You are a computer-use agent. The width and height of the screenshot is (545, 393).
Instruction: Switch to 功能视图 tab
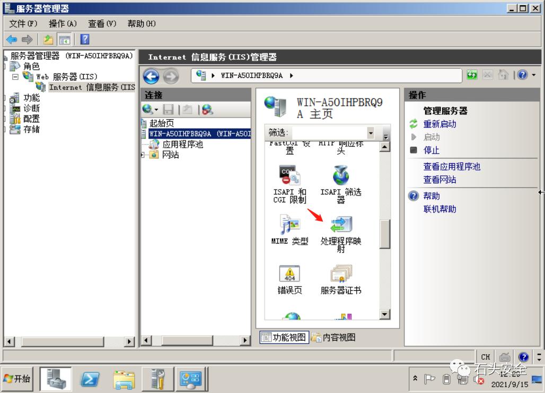click(284, 337)
